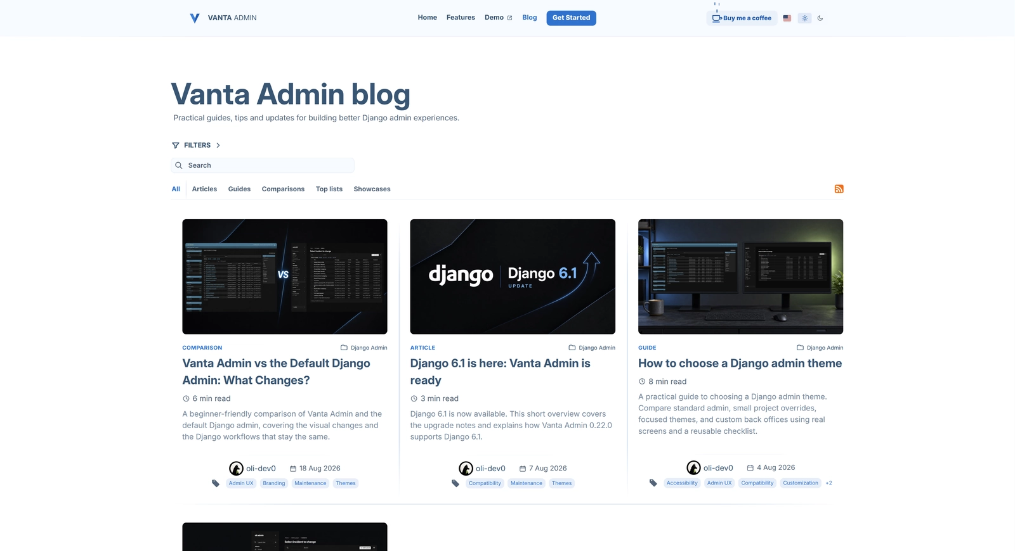Click the Customization tag
The height and width of the screenshot is (551, 1015).
(x=801, y=483)
